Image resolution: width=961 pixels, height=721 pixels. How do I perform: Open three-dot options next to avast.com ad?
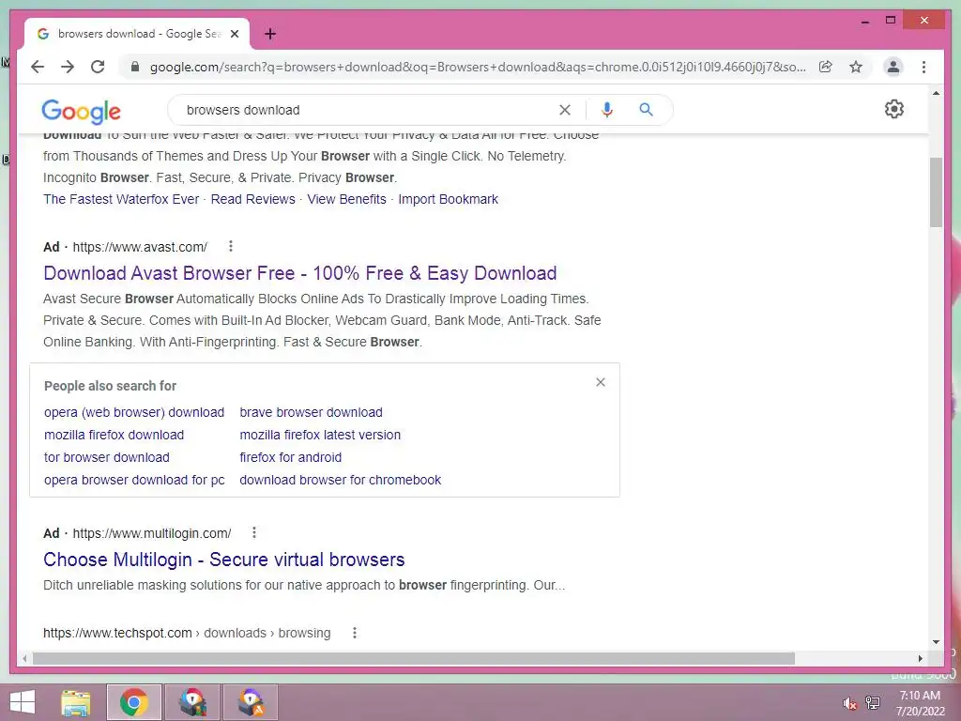point(231,247)
